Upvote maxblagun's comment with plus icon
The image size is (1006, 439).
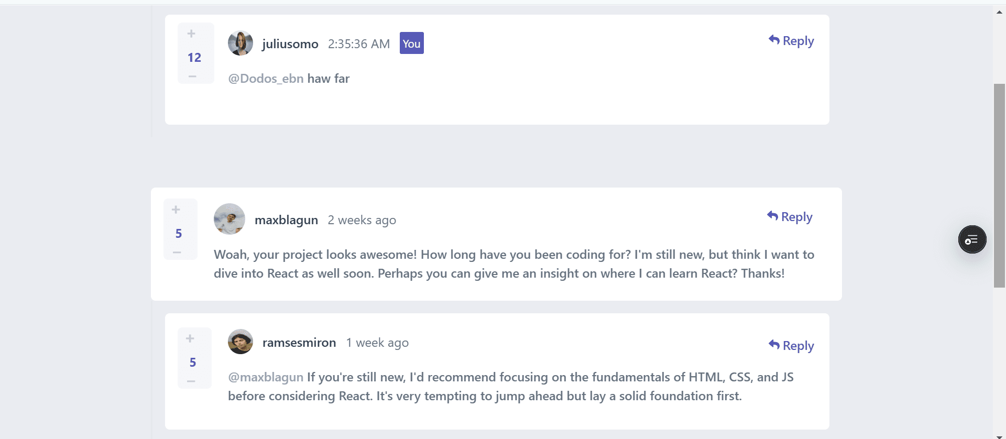point(176,210)
